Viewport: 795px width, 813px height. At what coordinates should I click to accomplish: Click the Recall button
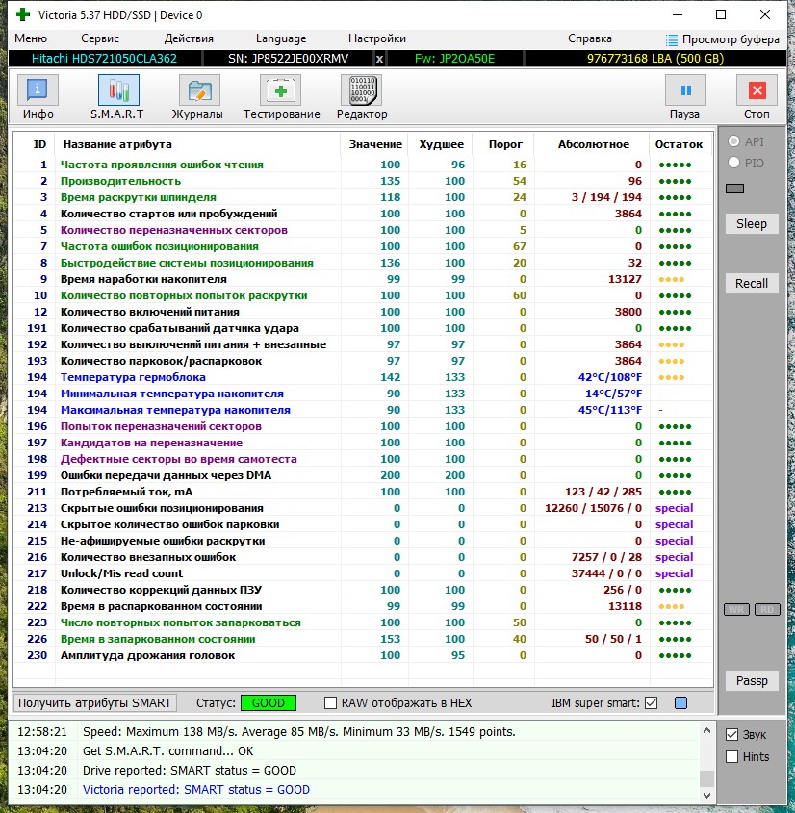(x=752, y=284)
